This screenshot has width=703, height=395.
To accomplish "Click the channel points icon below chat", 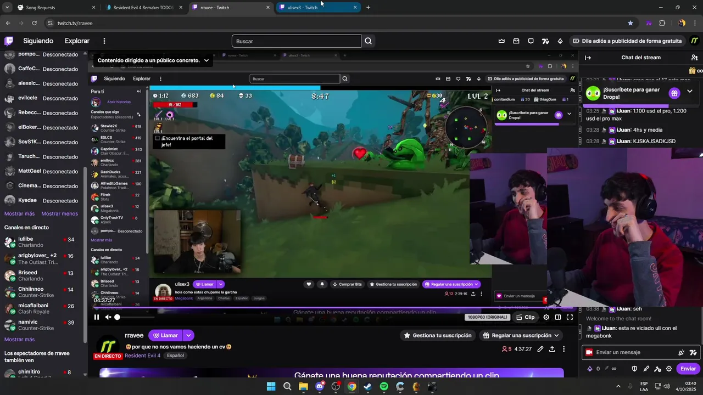I will point(590,369).
